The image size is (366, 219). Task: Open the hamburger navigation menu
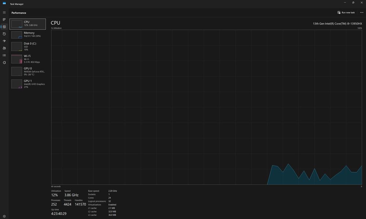(x=4, y=12)
